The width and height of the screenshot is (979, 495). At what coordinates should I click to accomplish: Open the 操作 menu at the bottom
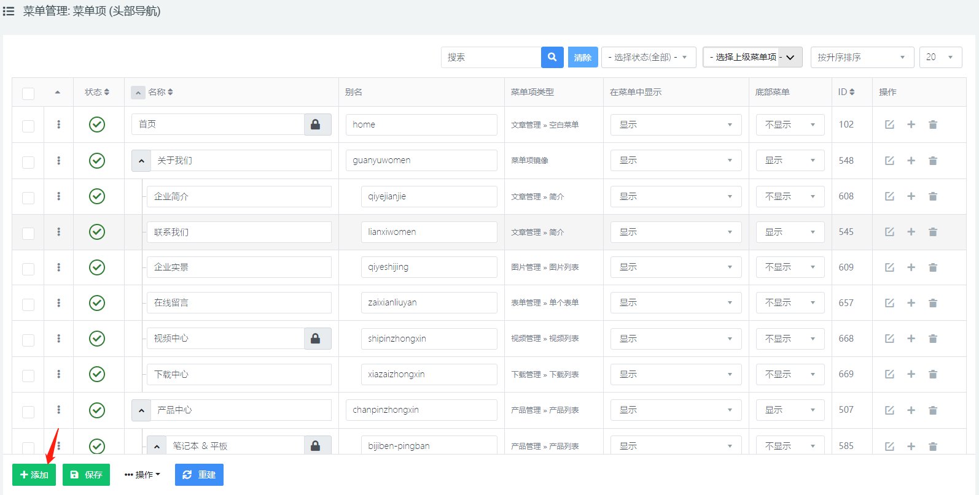(x=142, y=475)
